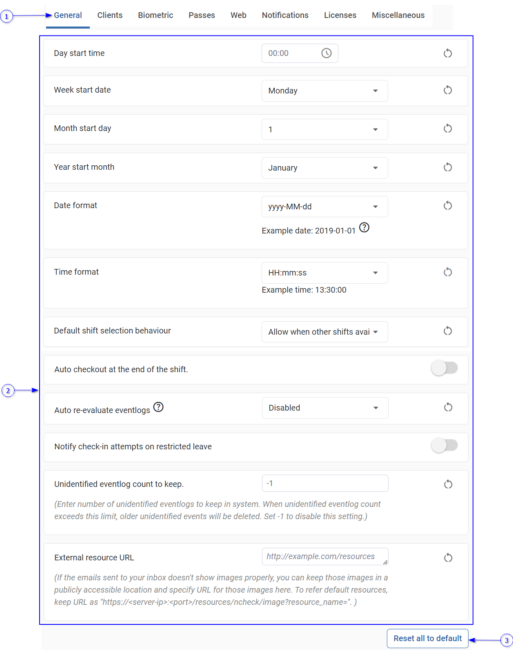
Task: Reset Unidentified eventlog count to default
Action: 448,484
